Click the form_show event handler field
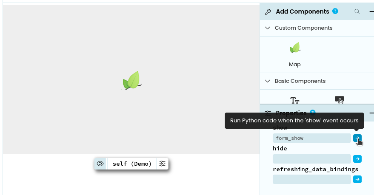This screenshot has height=195, width=374. click(311, 138)
